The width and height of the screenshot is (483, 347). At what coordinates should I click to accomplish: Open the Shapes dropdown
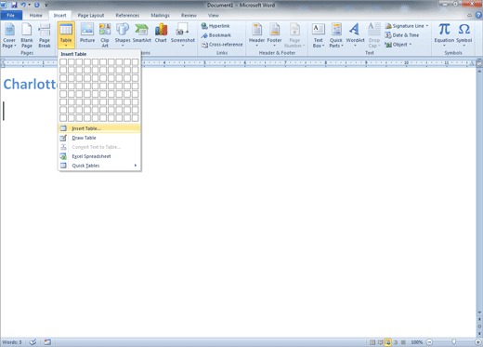[x=123, y=35]
